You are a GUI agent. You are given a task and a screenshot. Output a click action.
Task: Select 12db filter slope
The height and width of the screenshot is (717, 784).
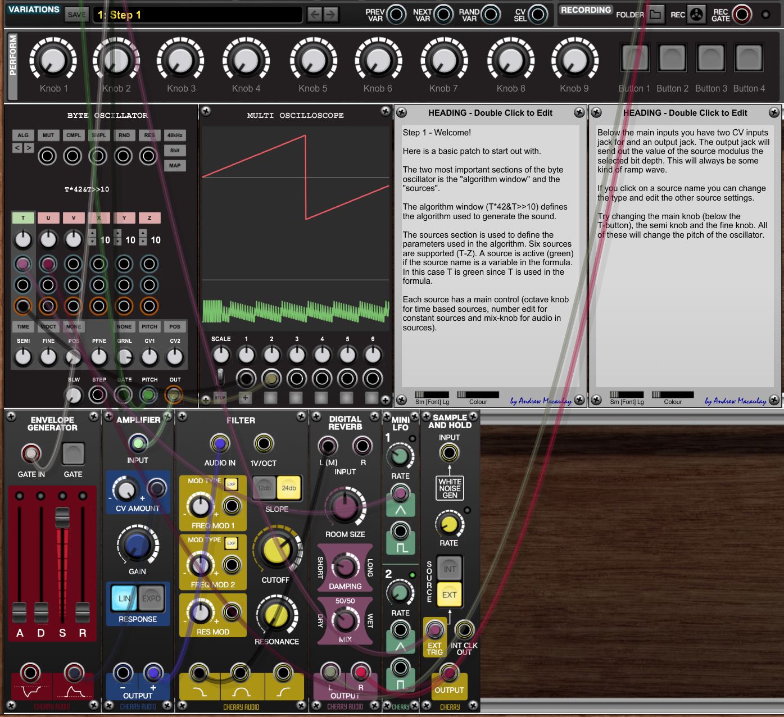(x=264, y=488)
